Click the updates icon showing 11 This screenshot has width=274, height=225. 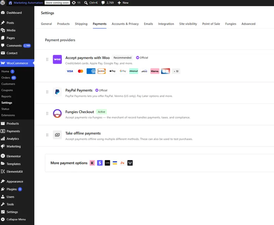tap(74, 3)
